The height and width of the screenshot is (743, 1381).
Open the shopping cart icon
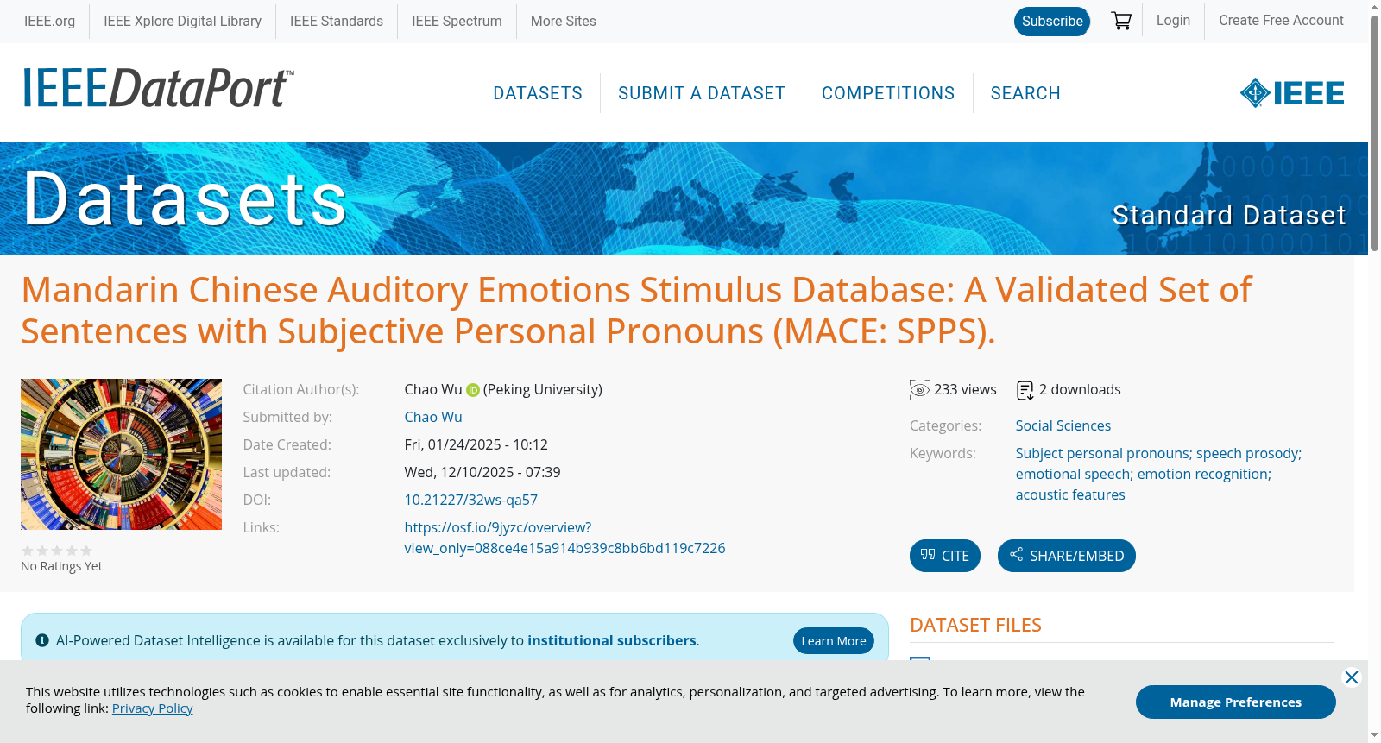coord(1121,21)
